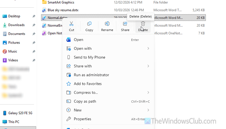Click the Delete trash can icon
The height and width of the screenshot is (129, 226).
[143, 24]
